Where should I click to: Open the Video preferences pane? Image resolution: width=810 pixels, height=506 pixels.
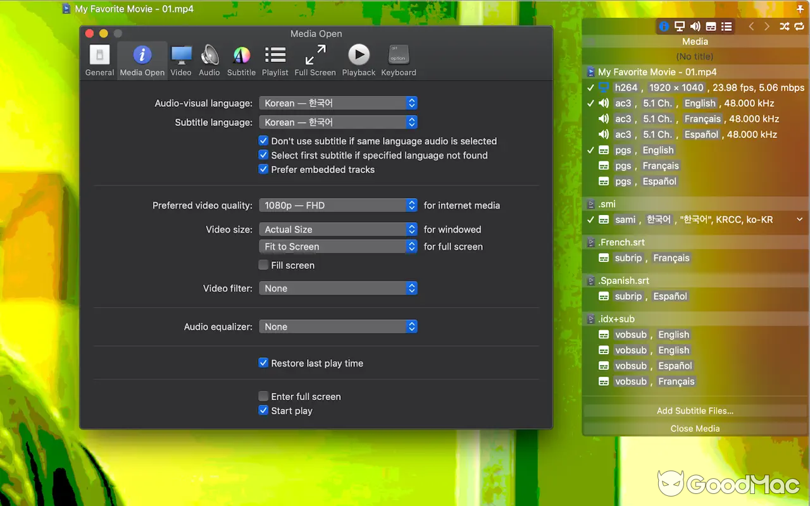[x=181, y=59]
